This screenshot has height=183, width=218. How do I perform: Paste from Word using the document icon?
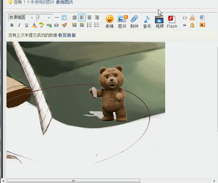[x=202, y=18]
